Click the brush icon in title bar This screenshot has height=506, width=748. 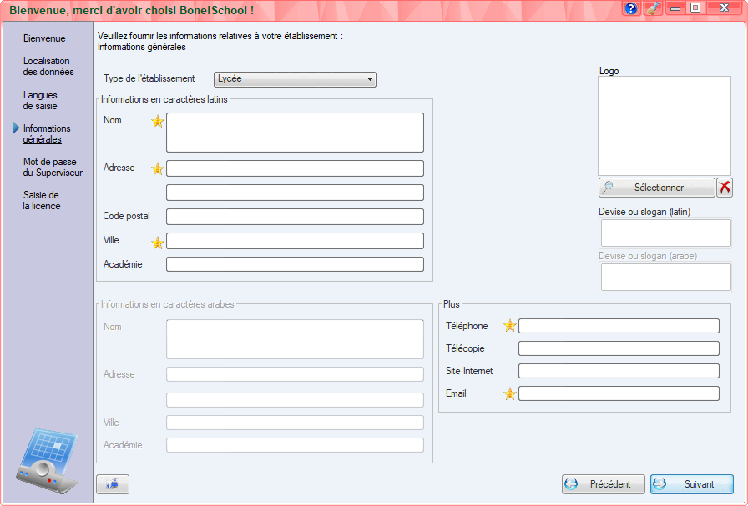pyautogui.click(x=653, y=8)
